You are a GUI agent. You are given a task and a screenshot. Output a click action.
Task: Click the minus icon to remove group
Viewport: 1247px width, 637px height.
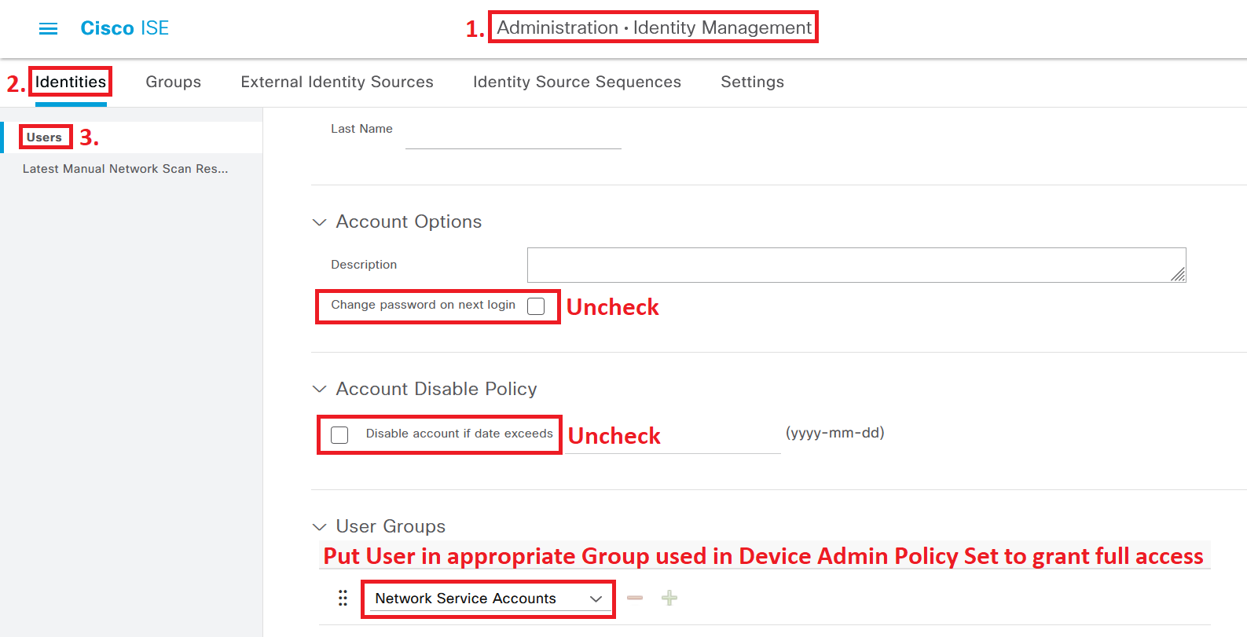tap(635, 599)
